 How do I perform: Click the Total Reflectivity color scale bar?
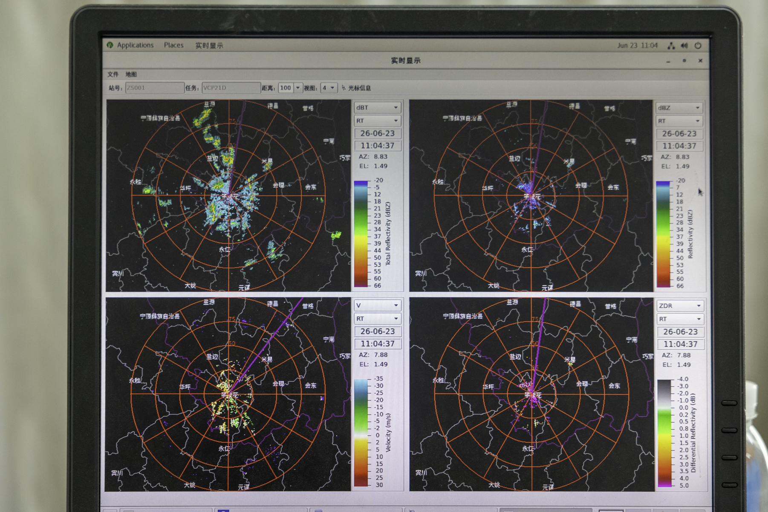361,233
